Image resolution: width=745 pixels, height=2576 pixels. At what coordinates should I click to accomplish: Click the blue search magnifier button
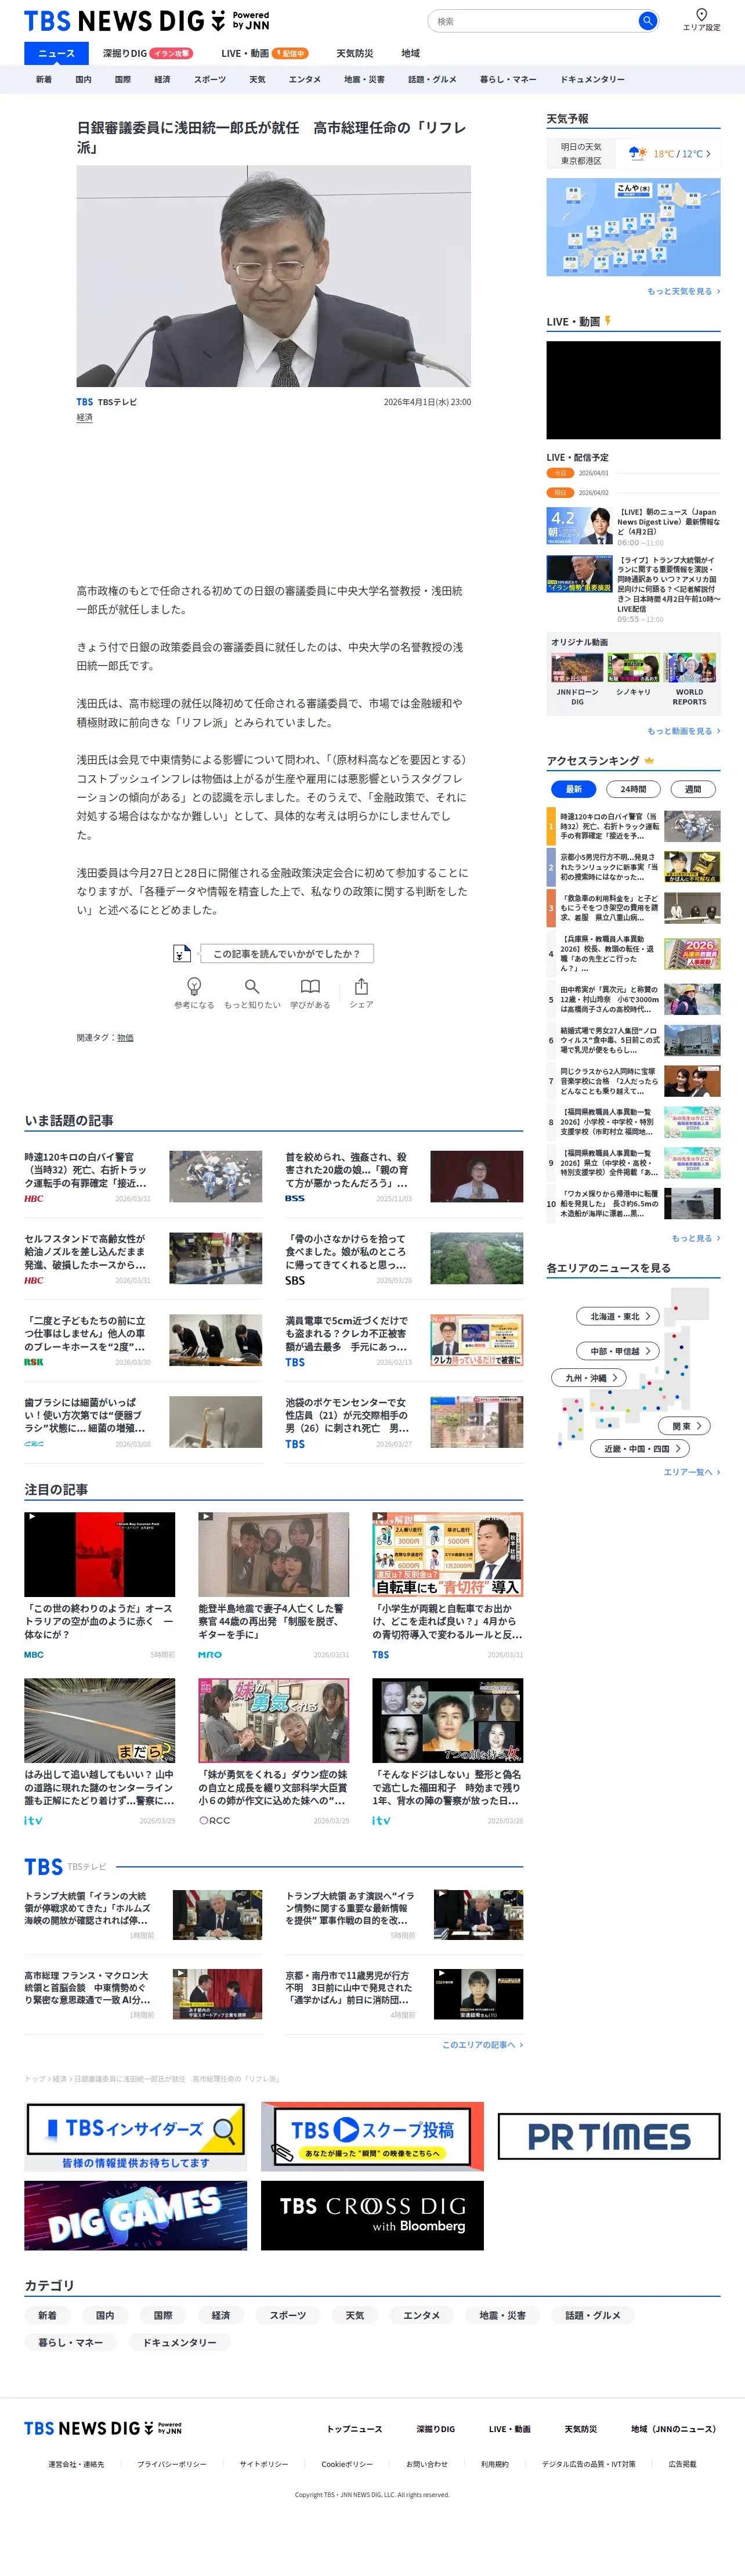pos(648,21)
